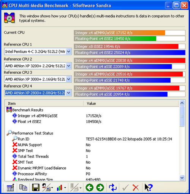Screen dimensions: 190x194
Task: Select the Run ID row text
Action: 24,139
